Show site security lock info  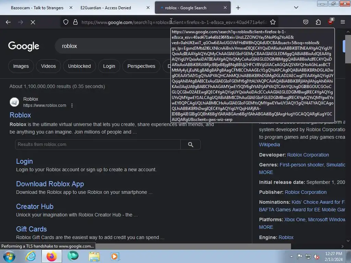pos(75,22)
